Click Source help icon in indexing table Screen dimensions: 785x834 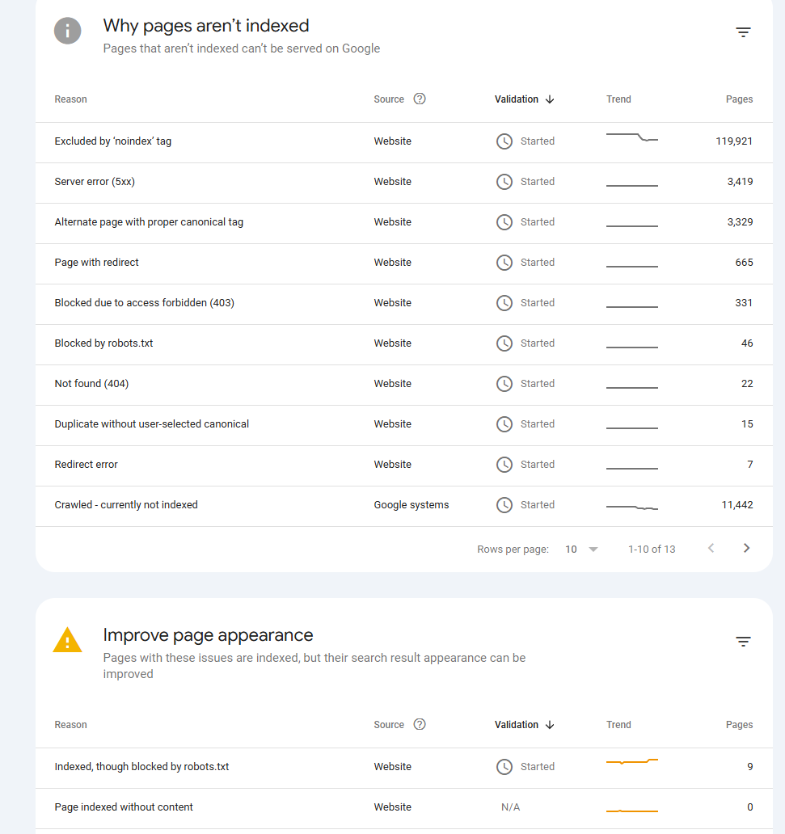[x=420, y=99]
